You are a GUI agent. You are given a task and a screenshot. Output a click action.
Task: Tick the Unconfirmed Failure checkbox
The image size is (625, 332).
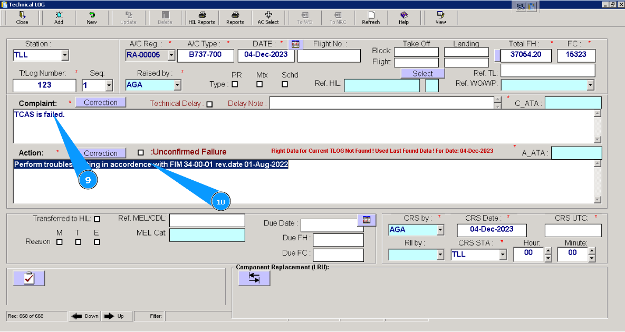coord(140,152)
